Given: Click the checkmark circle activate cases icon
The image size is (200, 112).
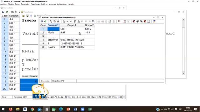Looking at the screenshot, I should pos(137,21).
